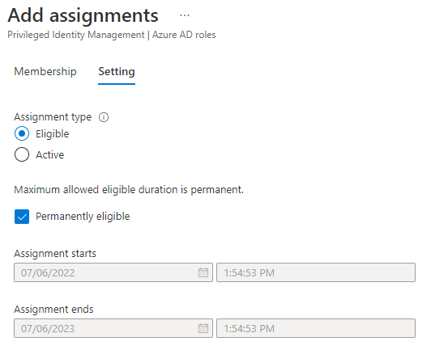Screen dimensions: 431x350
Task: Open the Assignment ends calendar picker
Action: 203,328
